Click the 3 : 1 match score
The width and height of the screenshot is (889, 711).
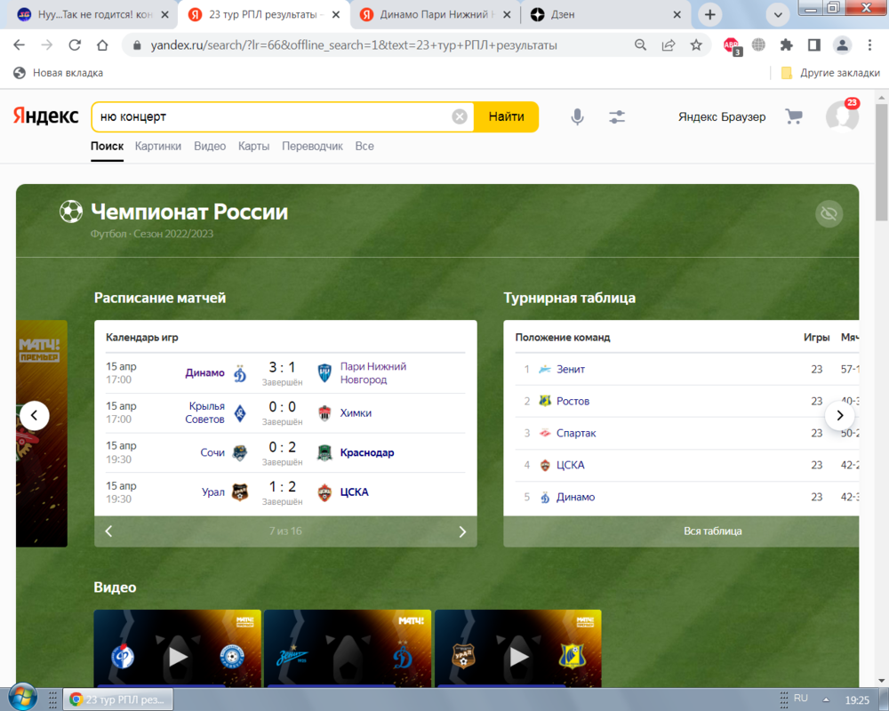pos(282,367)
